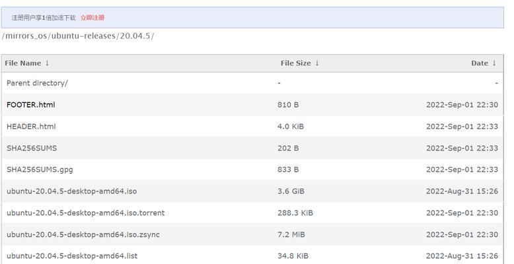Download SHA256SUMS.gpg signature file

tap(40, 170)
